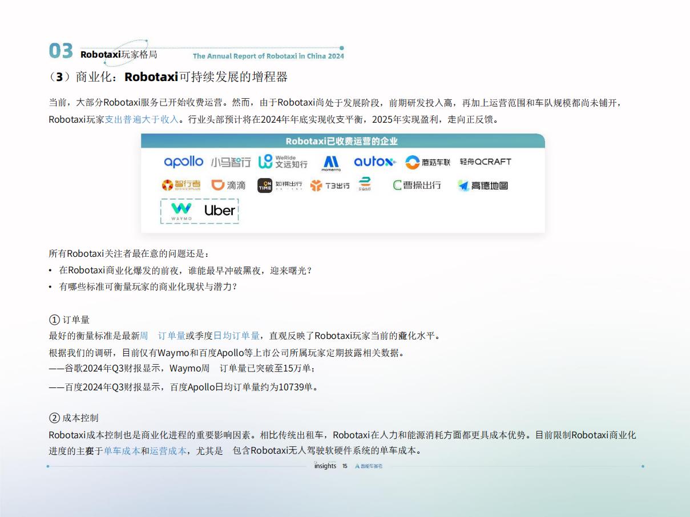Click the Apollo logo
690x517 pixels.
tap(183, 162)
